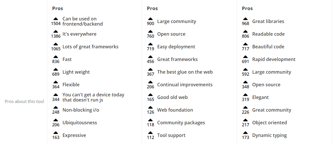The width and height of the screenshot is (334, 145).
Task: Upvote "Expressive" arrow above 163
Action: click(x=56, y=133)
